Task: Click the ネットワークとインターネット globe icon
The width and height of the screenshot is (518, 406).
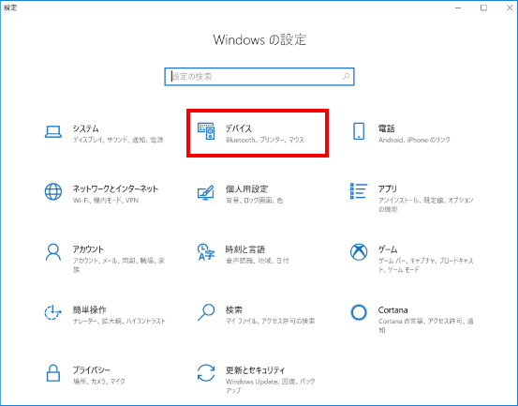Action: 53,192
